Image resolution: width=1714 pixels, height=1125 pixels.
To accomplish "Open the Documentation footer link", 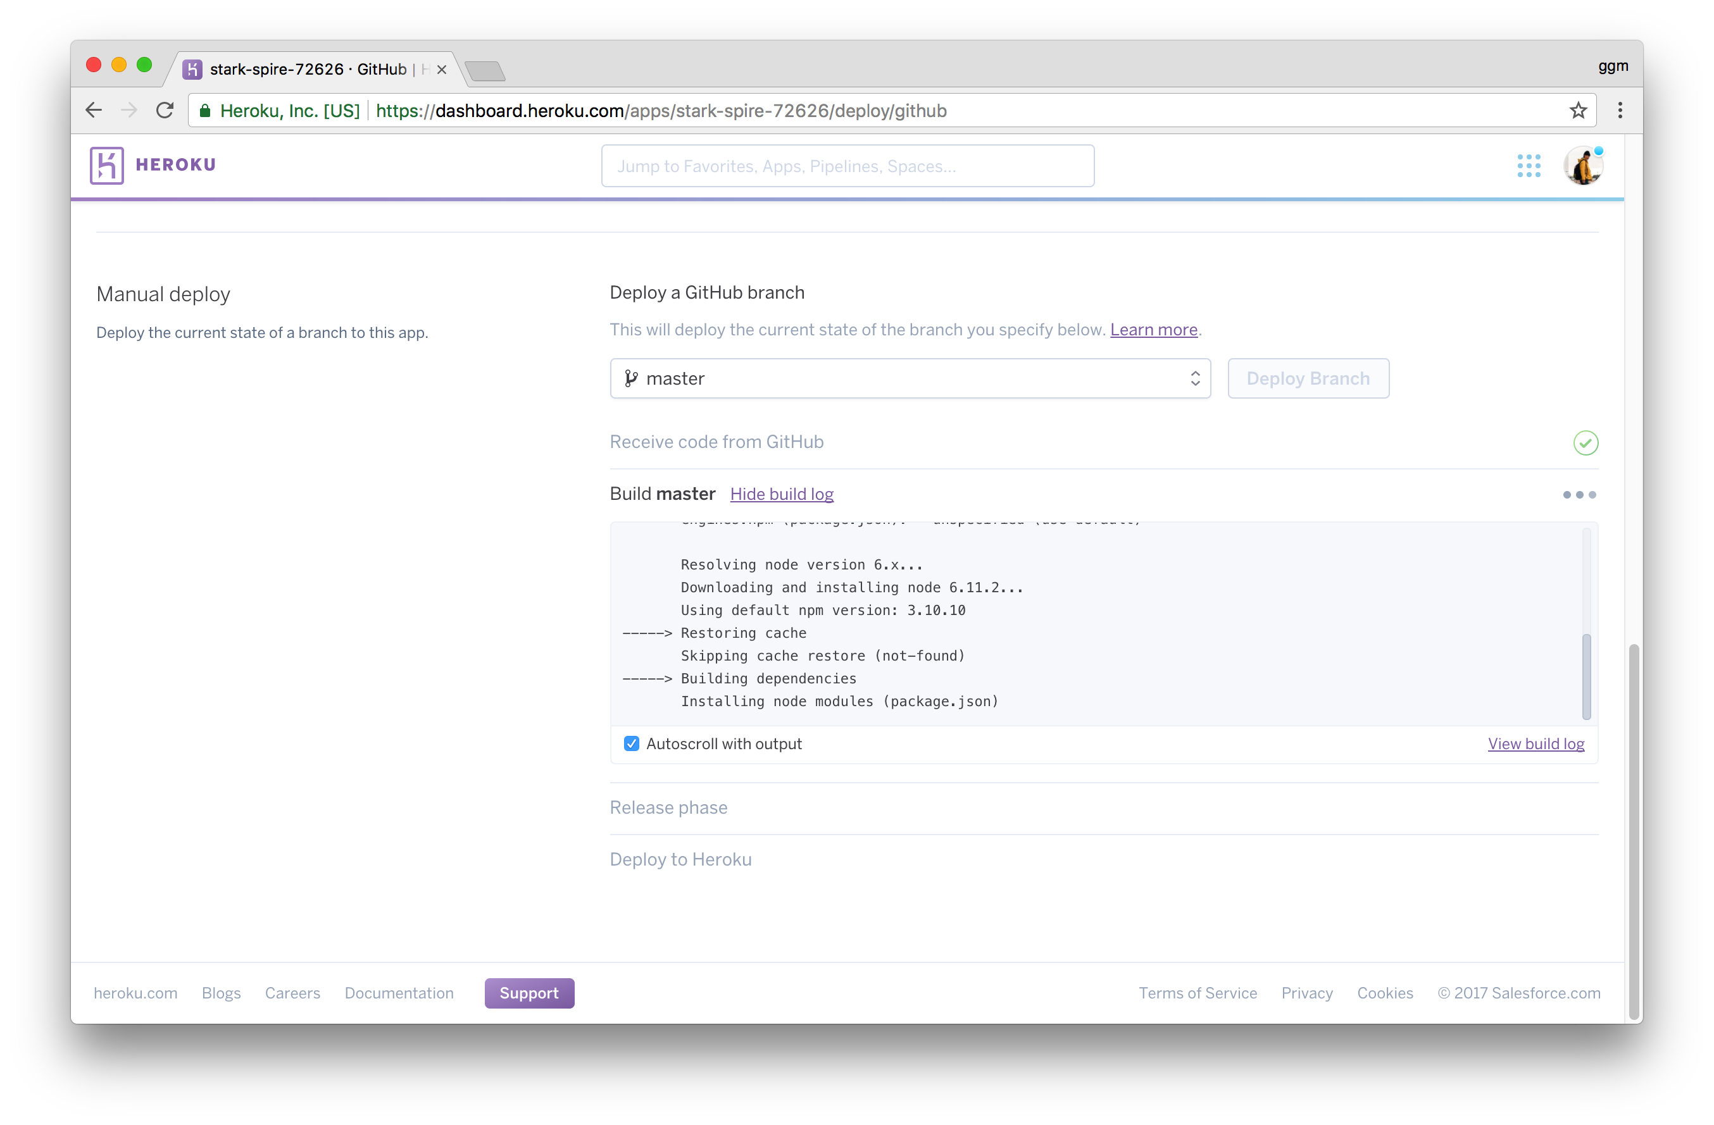I will click(399, 993).
